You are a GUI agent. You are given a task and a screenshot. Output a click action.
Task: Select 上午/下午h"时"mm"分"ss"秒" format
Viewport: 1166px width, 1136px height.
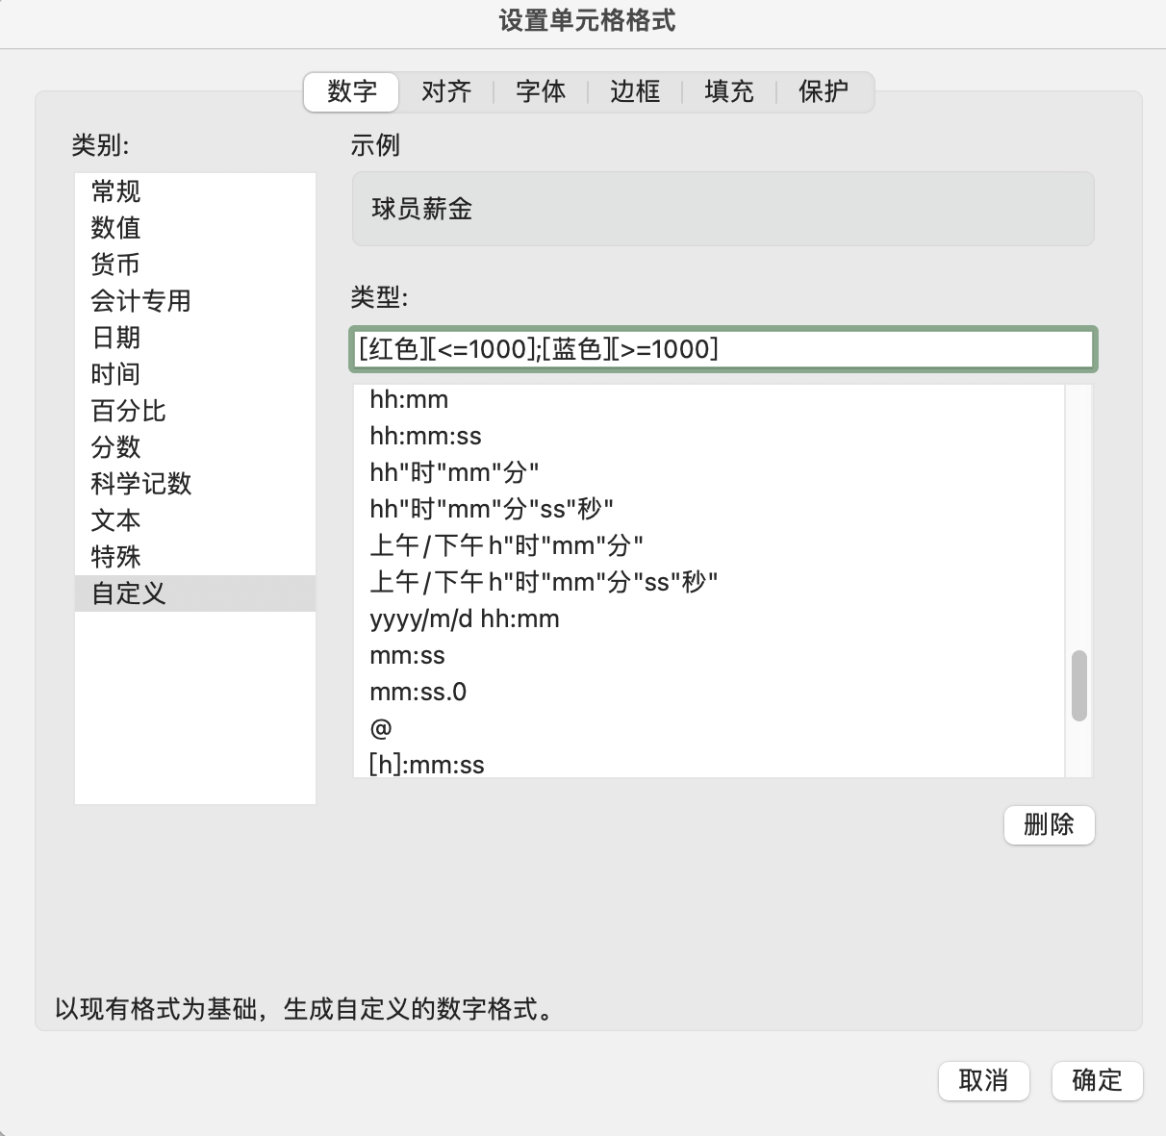pos(709,582)
